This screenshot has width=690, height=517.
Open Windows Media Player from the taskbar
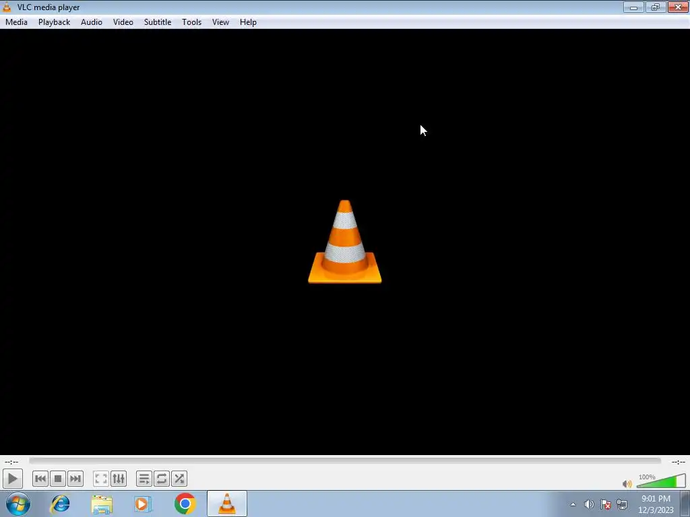click(143, 504)
